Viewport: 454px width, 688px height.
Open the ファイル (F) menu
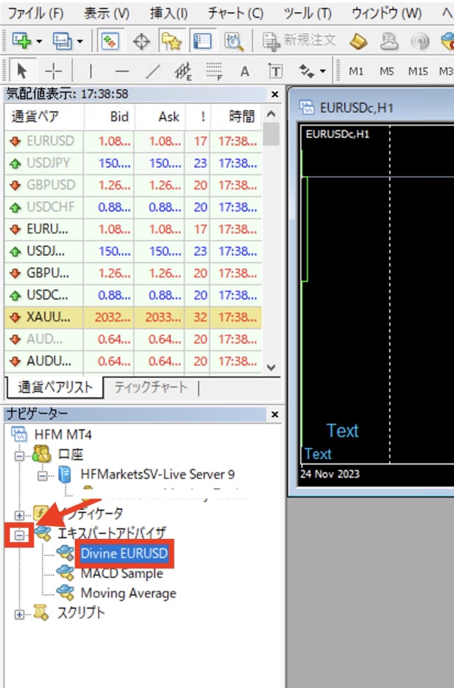pyautogui.click(x=36, y=13)
